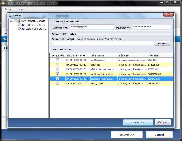Close the Search dialog with red X
182x141 pixels.
pyautogui.click(x=168, y=15)
